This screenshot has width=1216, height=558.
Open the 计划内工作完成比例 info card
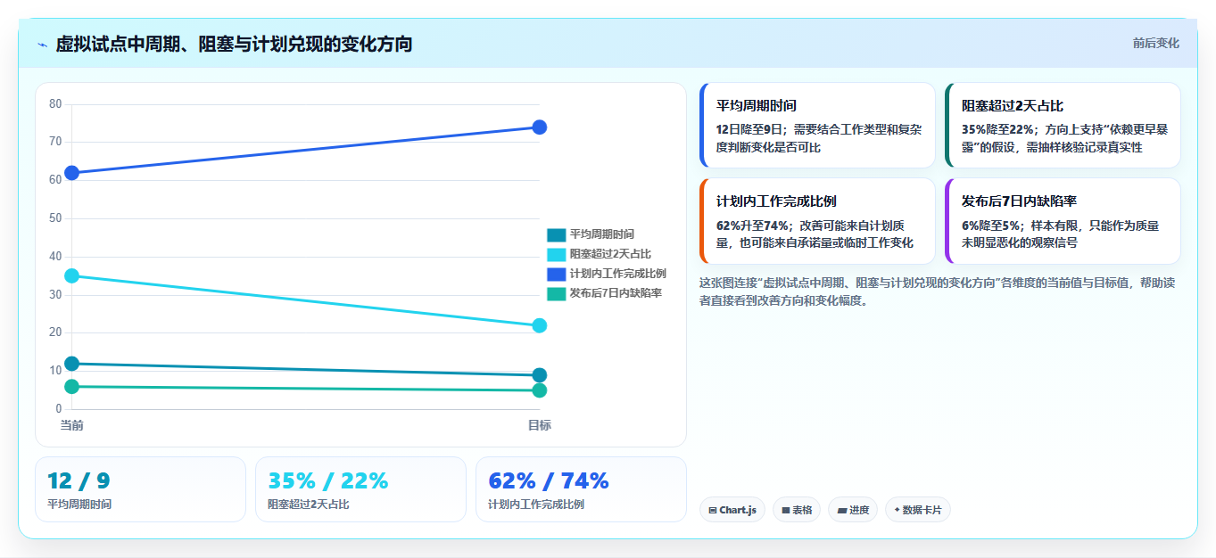click(817, 221)
